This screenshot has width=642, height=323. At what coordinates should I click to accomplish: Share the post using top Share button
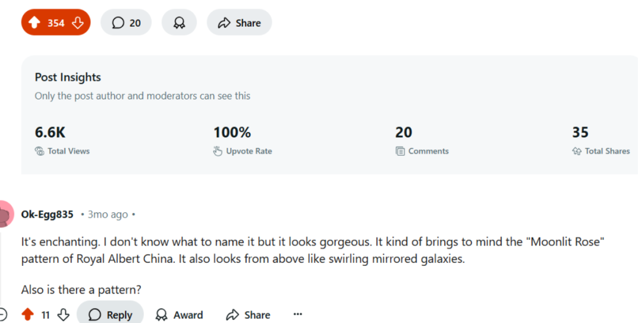[239, 23]
